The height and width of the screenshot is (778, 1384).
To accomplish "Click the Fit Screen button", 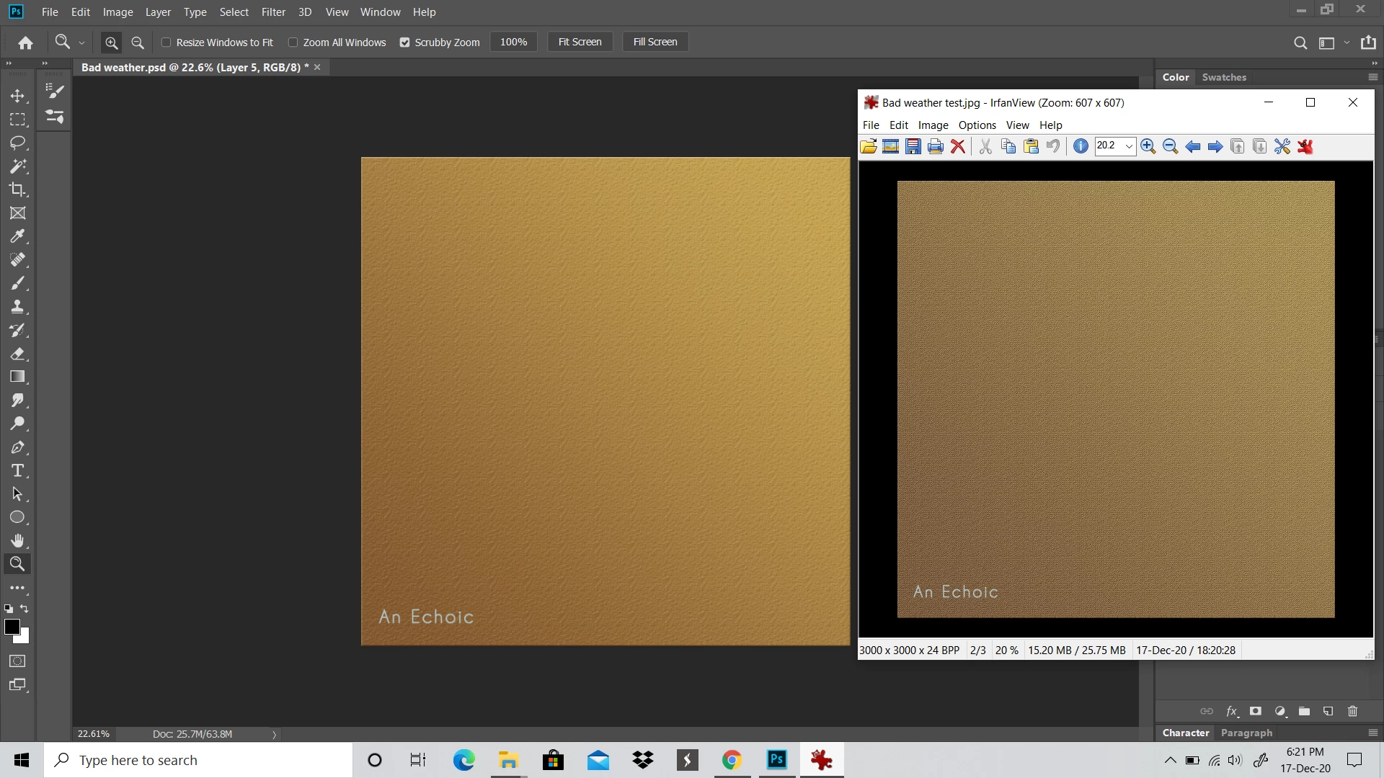I will (x=580, y=42).
